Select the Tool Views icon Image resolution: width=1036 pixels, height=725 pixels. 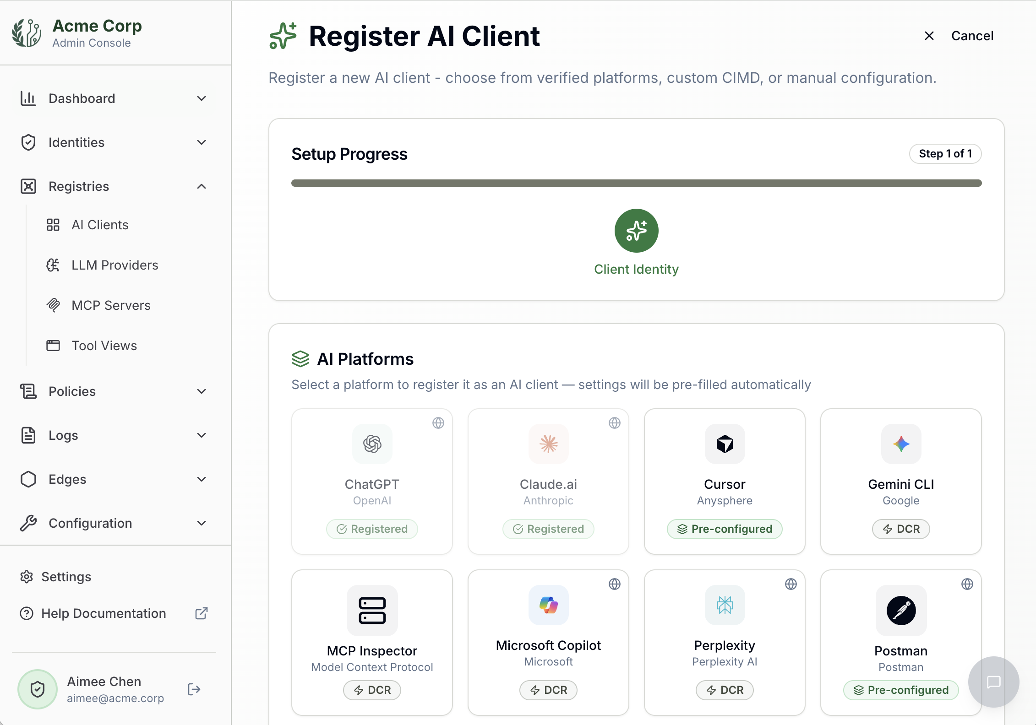click(53, 346)
